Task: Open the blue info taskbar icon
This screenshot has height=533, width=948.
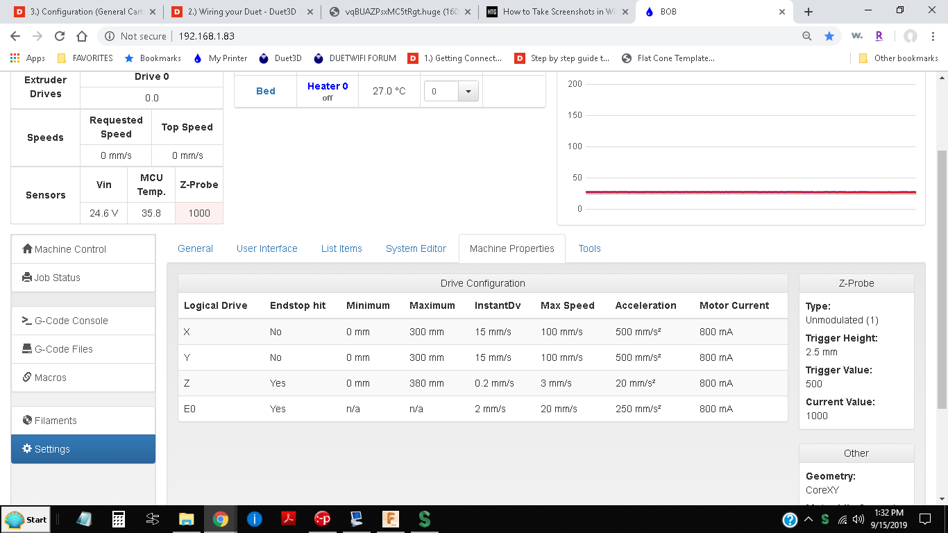Action: (x=254, y=519)
